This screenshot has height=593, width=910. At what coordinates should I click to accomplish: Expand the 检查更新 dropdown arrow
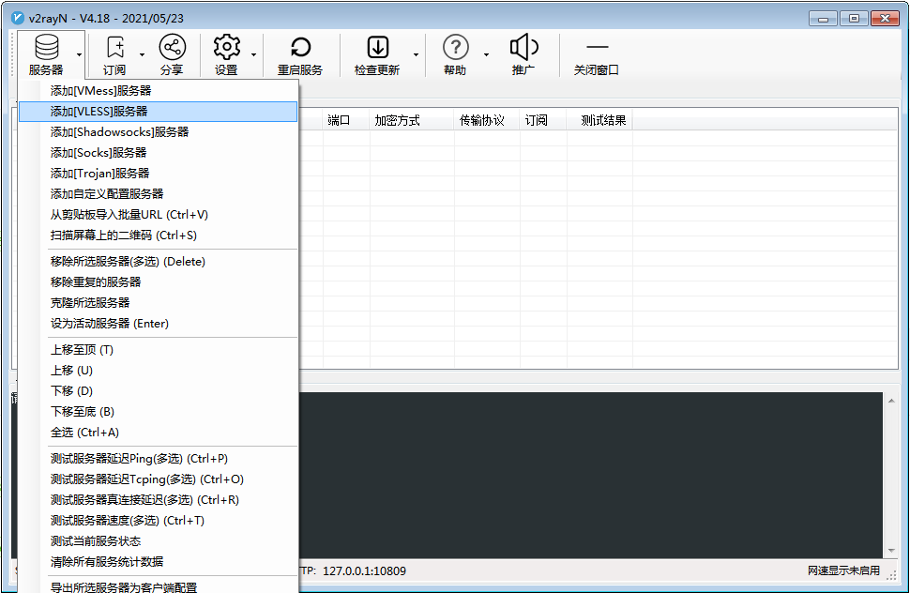point(417,55)
